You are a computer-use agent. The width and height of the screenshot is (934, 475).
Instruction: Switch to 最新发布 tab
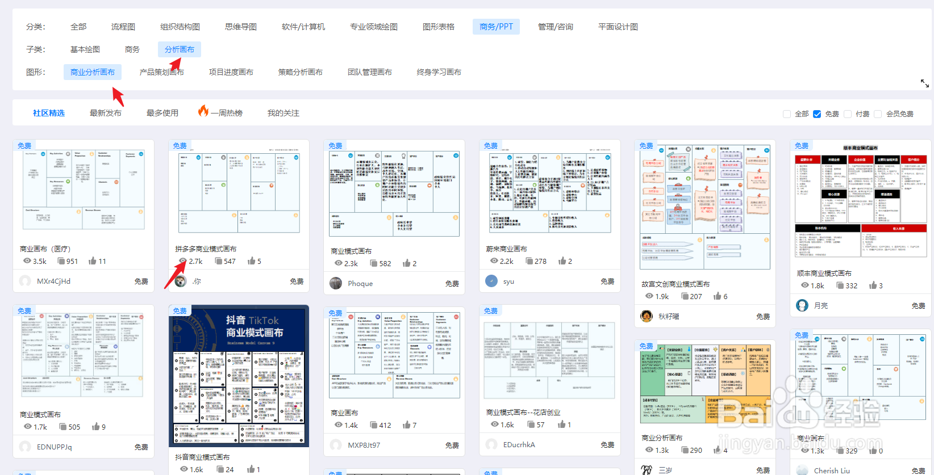point(106,113)
